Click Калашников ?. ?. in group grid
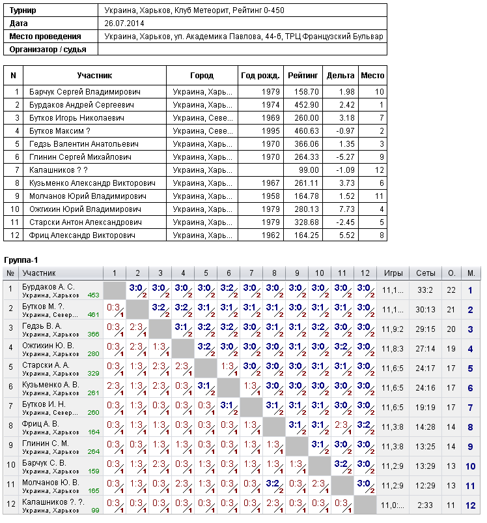This screenshot has width=487, height=523. point(53,502)
